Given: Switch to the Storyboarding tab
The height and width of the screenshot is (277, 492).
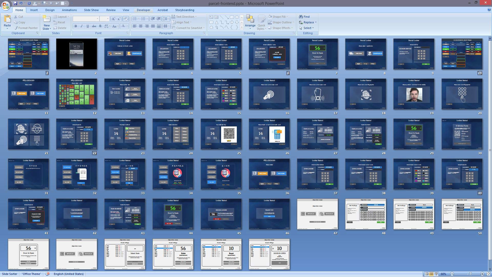Looking at the screenshot, I should point(184,10).
